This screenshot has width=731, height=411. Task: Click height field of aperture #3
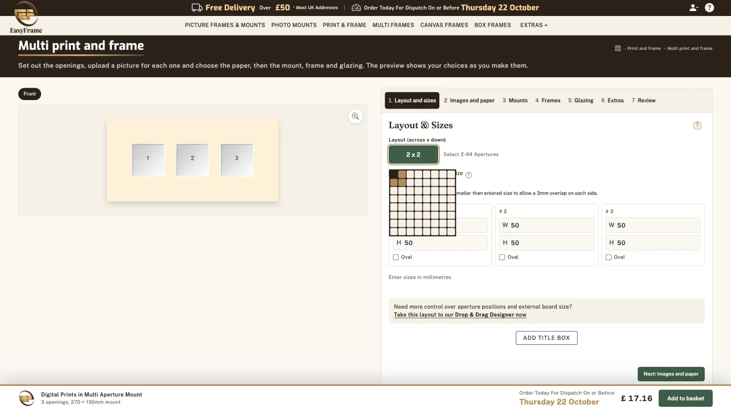(x=653, y=243)
